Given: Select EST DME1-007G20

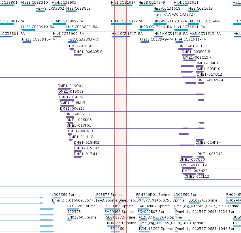Looking at the screenshot, I should click(192, 162).
